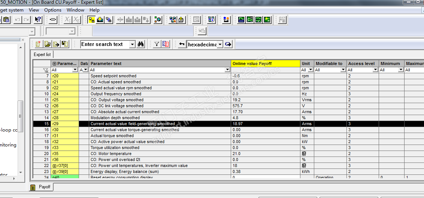The image size is (424, 198).
Task: Open the search text dropdown arrow
Action: (132, 44)
